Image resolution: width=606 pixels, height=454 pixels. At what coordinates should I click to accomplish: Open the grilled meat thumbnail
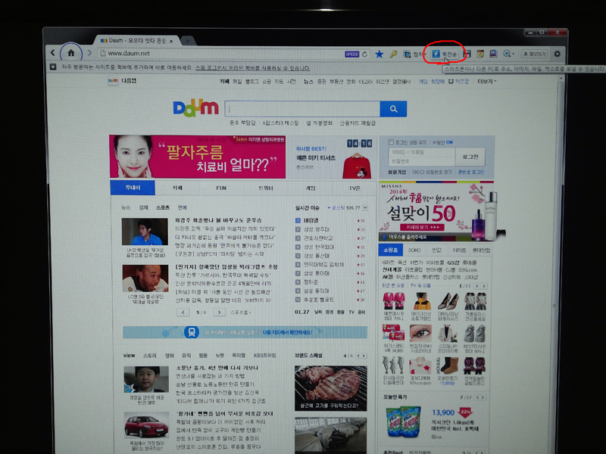[x=330, y=387]
